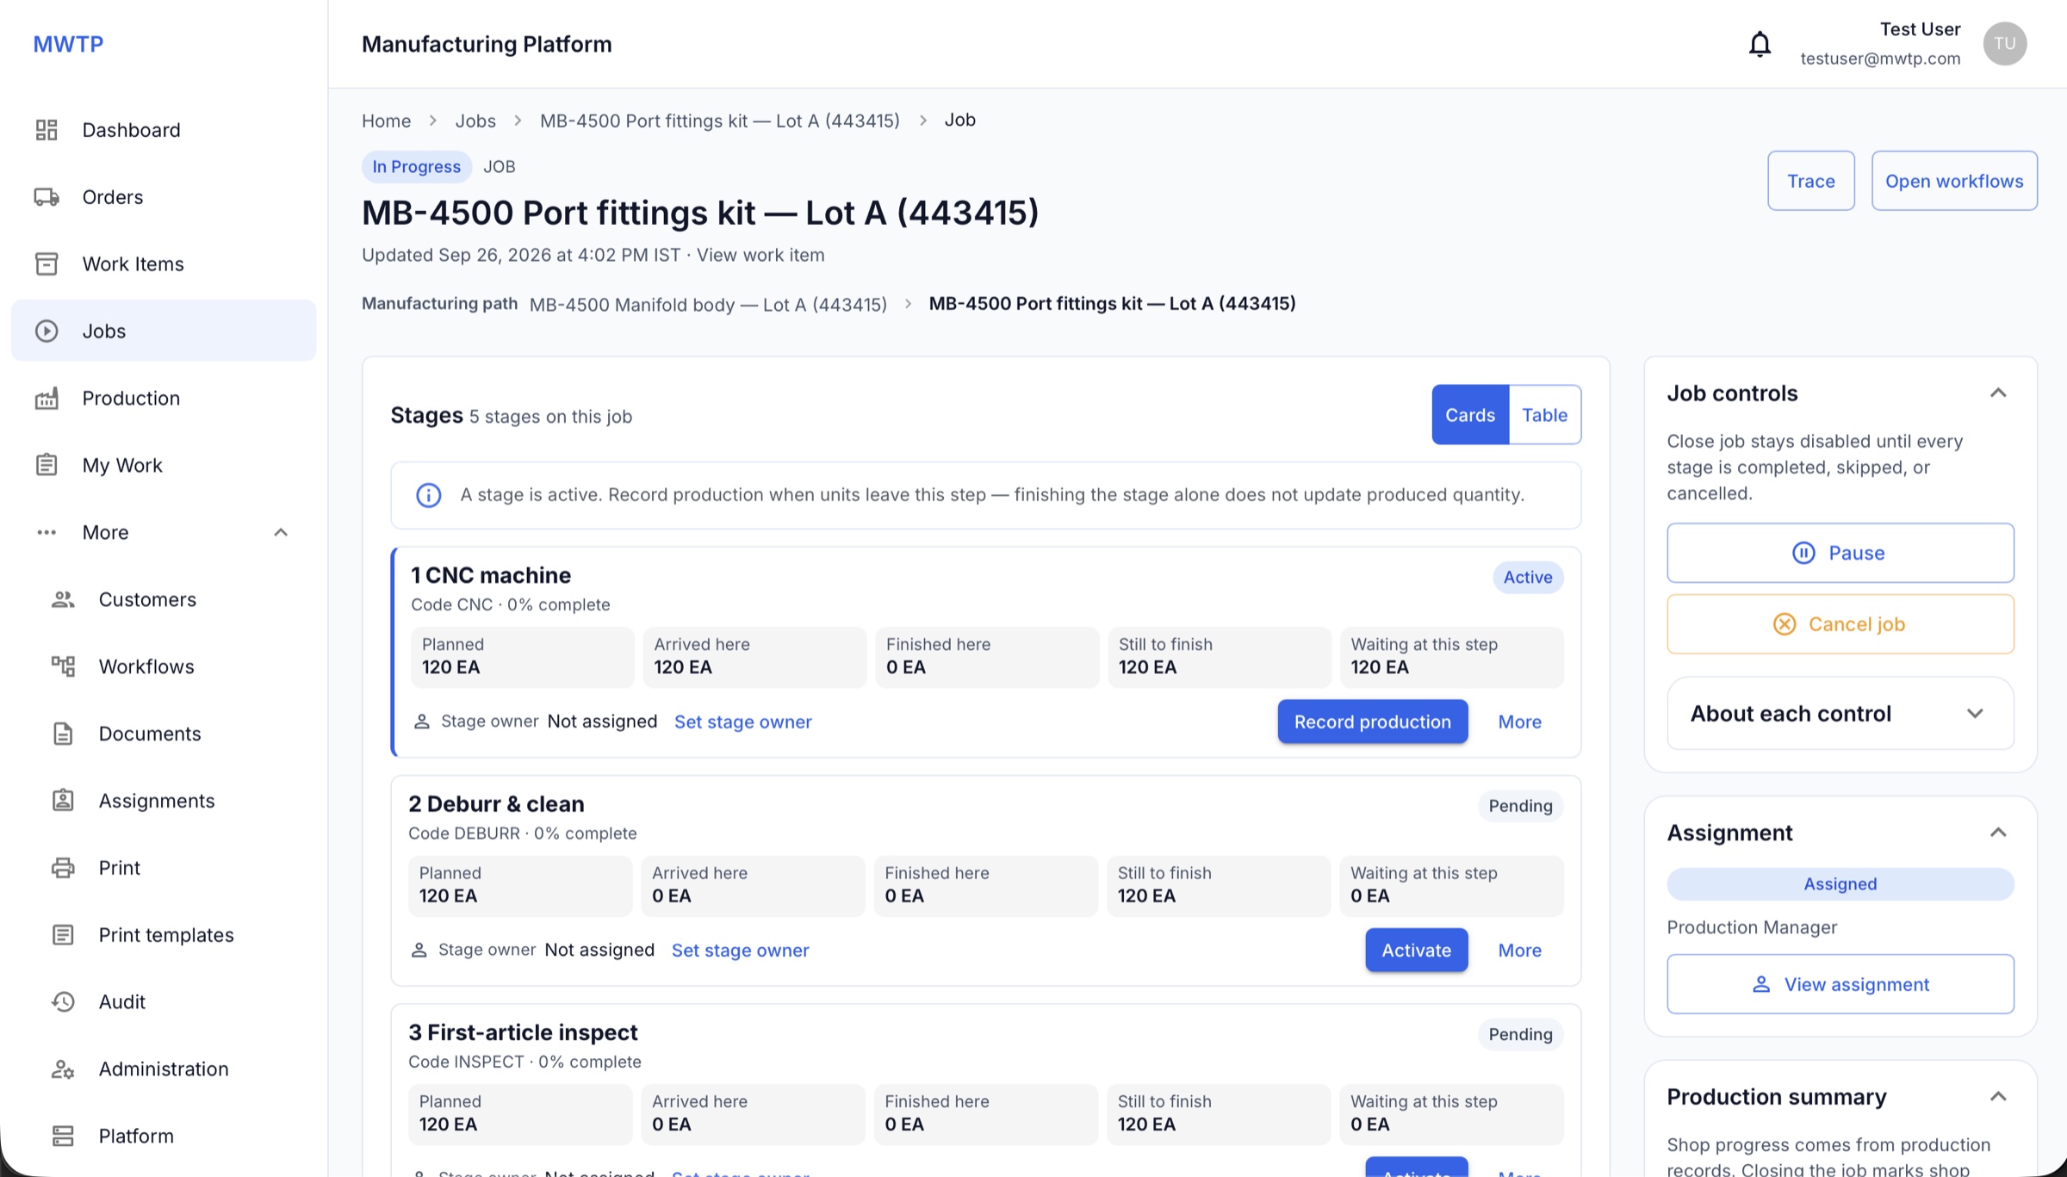Click the Trace button
This screenshot has height=1177, width=2067.
click(x=1810, y=181)
